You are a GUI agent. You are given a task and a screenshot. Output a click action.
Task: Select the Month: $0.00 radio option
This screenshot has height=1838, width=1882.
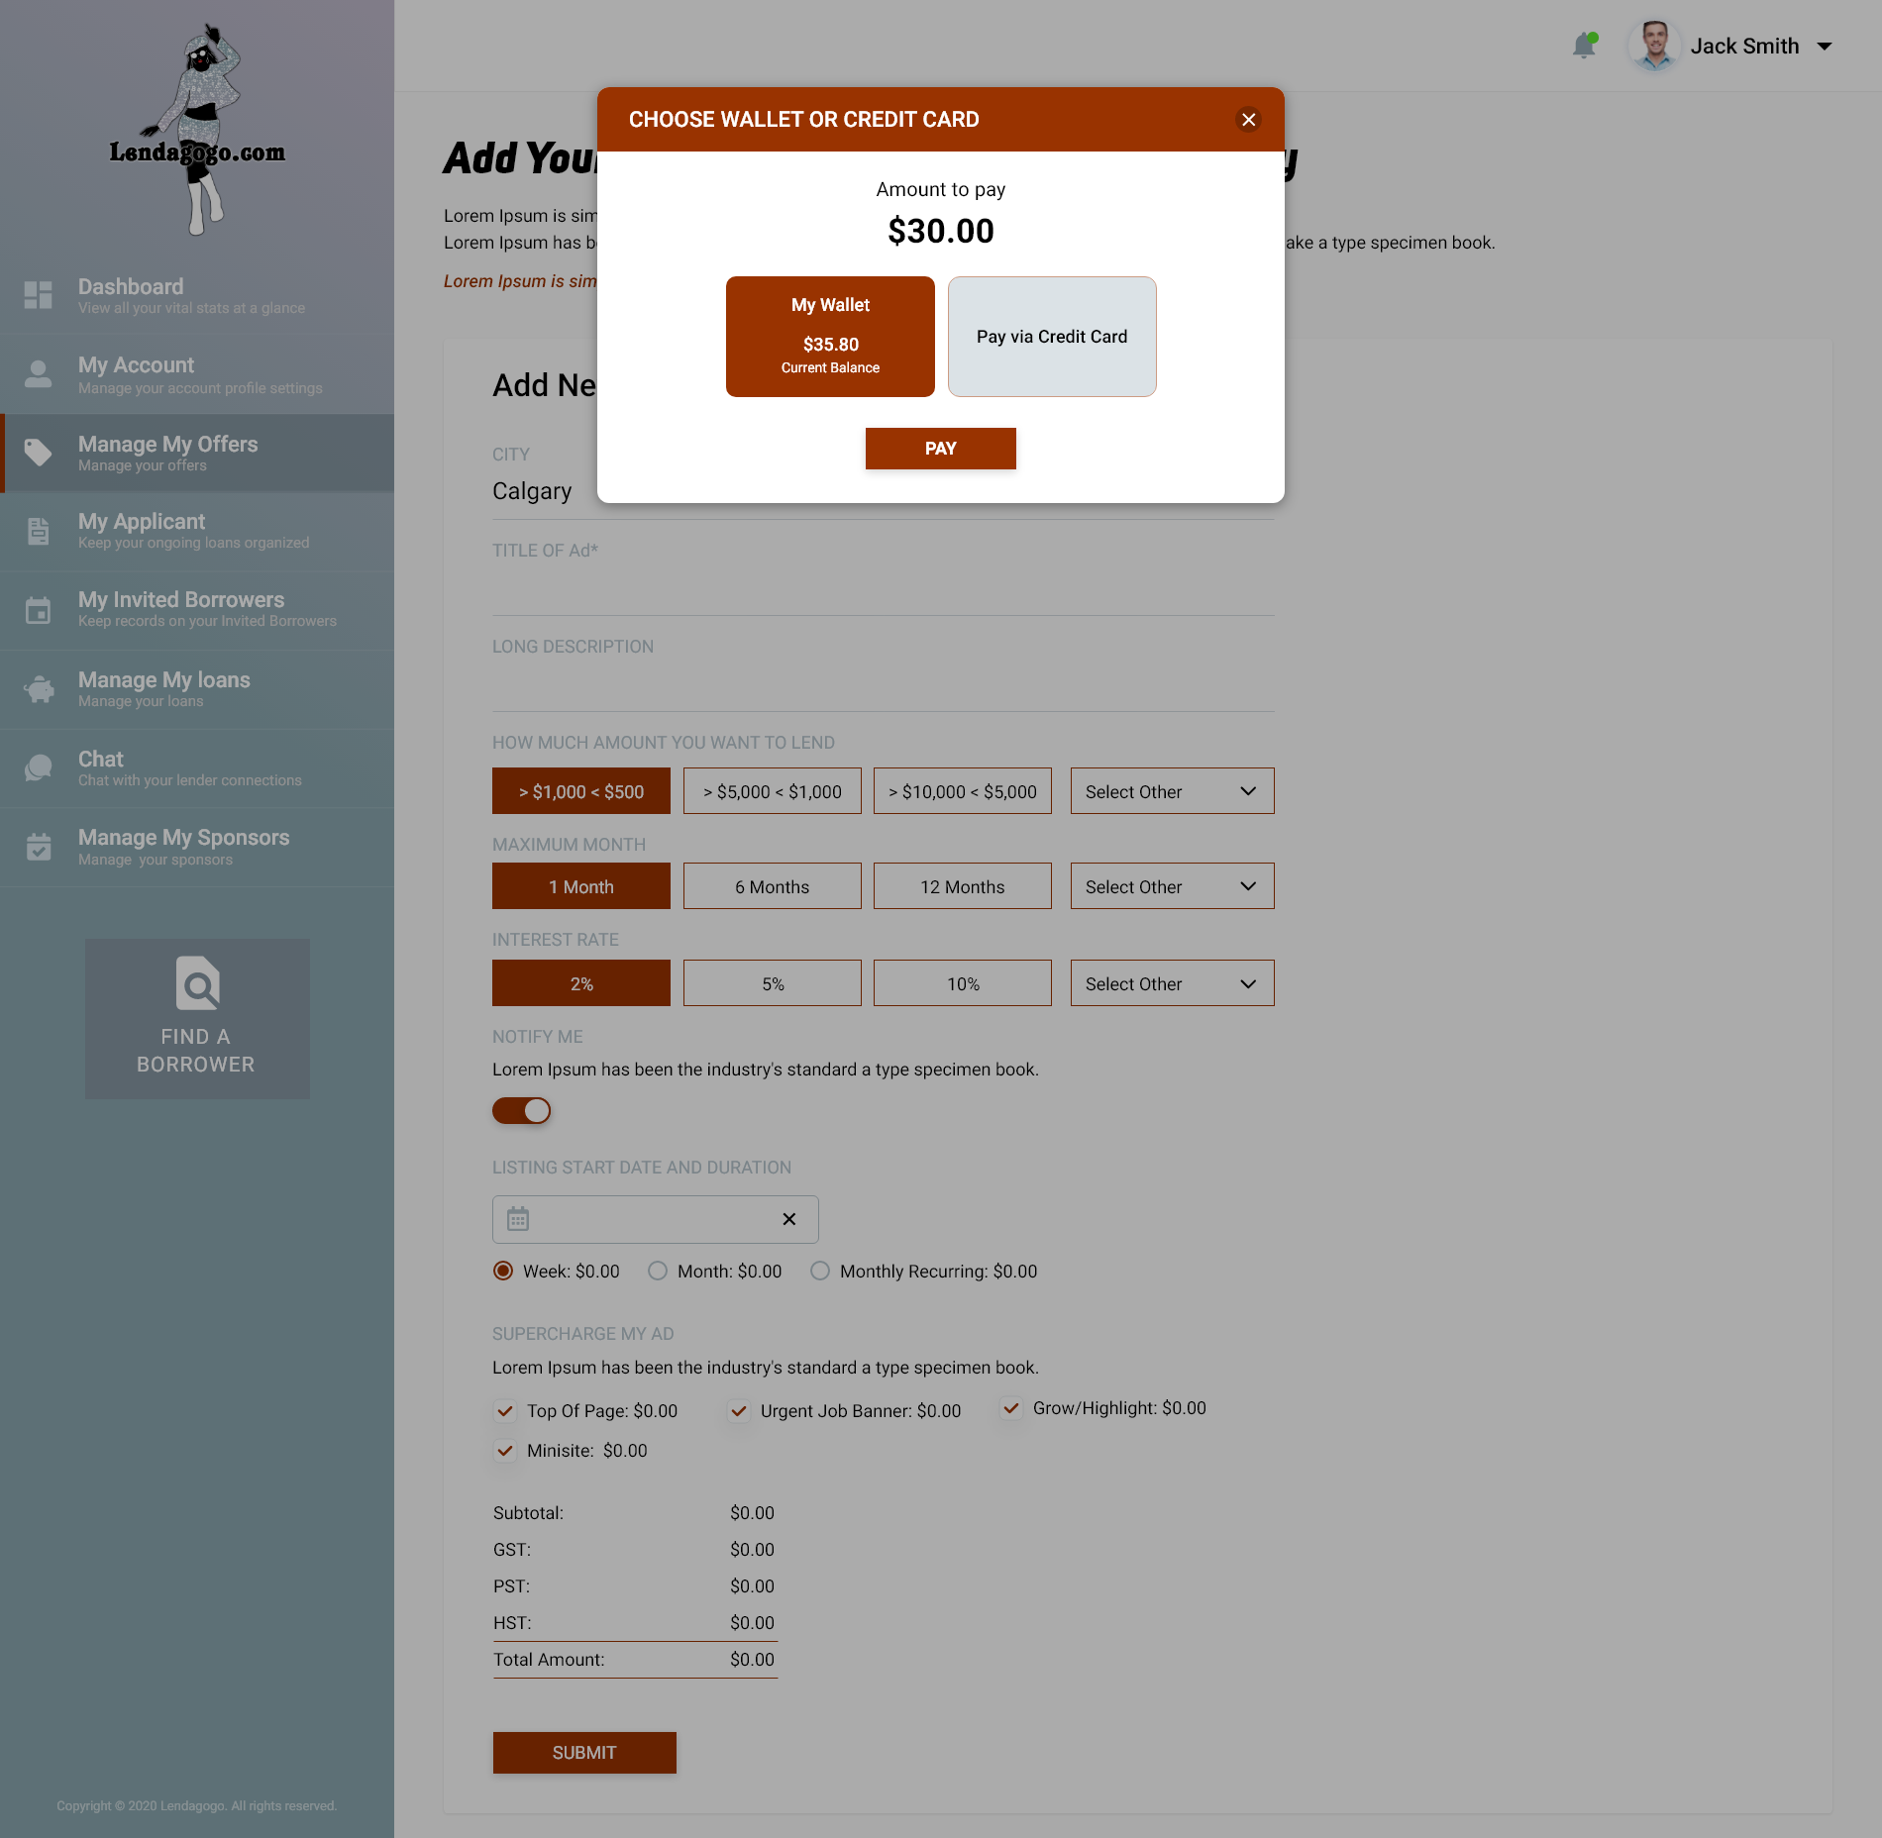click(x=658, y=1271)
